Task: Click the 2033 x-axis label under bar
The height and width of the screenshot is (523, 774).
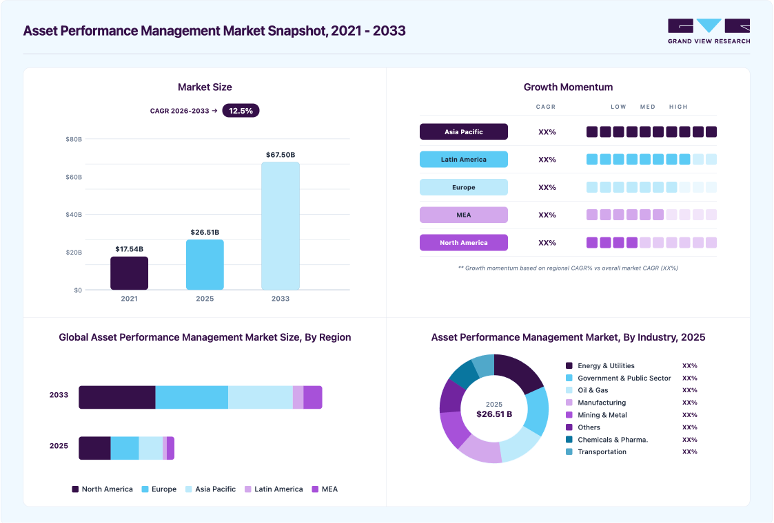Action: pos(281,299)
